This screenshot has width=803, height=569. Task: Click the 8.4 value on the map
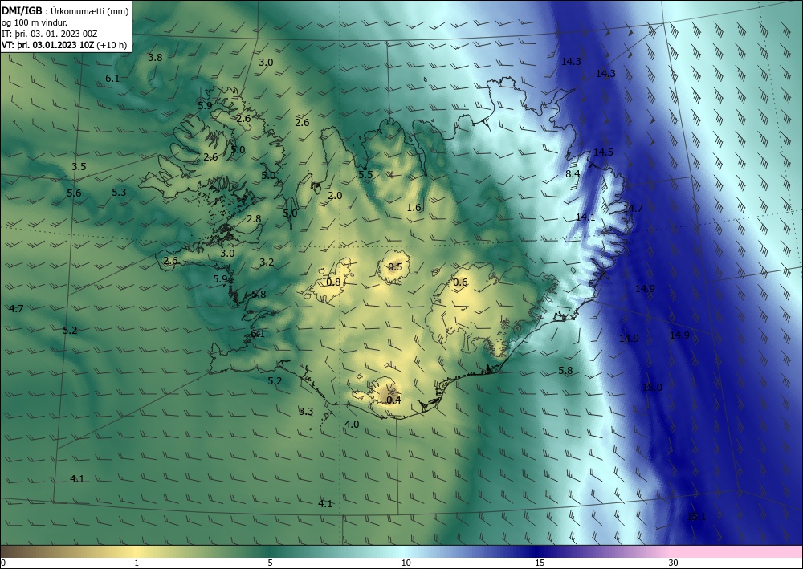[573, 173]
